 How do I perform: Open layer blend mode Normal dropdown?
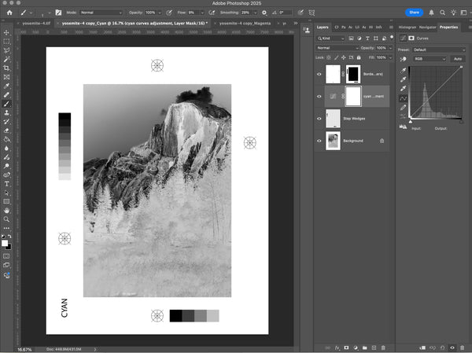[x=337, y=48]
